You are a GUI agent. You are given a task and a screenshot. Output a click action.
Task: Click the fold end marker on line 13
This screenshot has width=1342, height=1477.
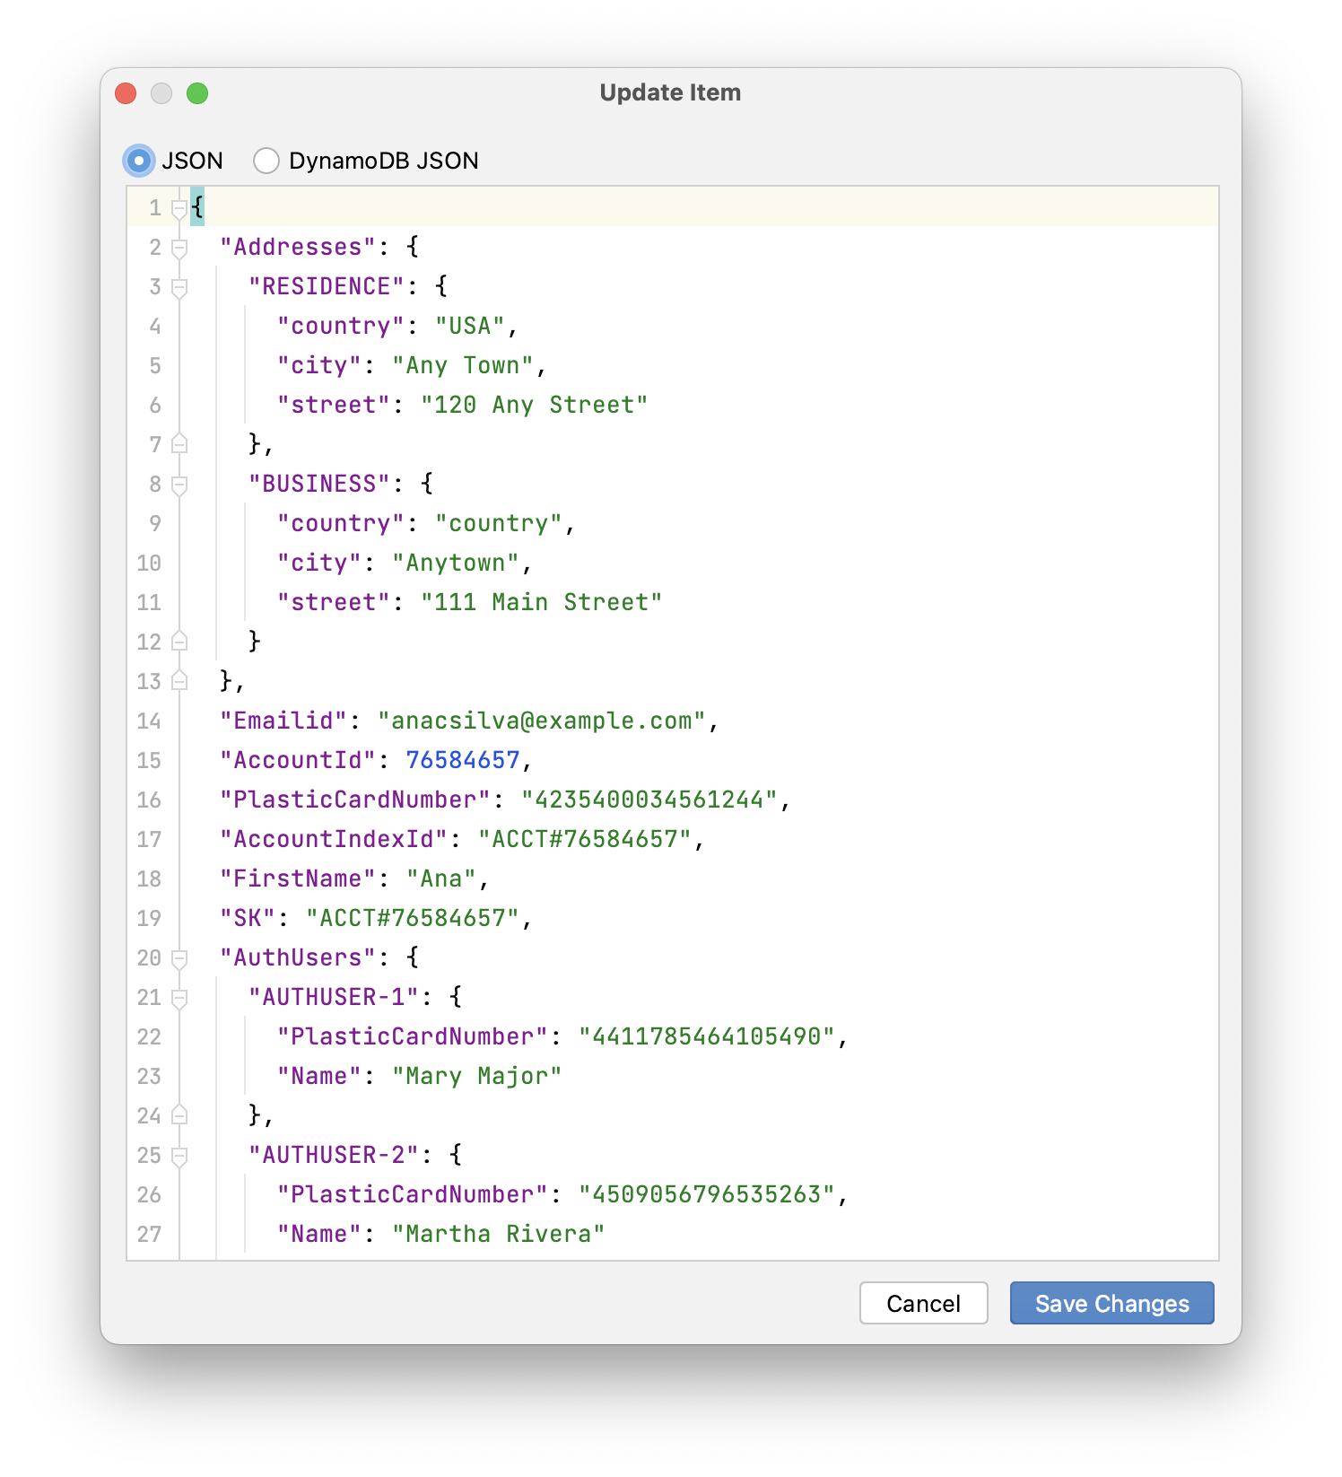179,681
